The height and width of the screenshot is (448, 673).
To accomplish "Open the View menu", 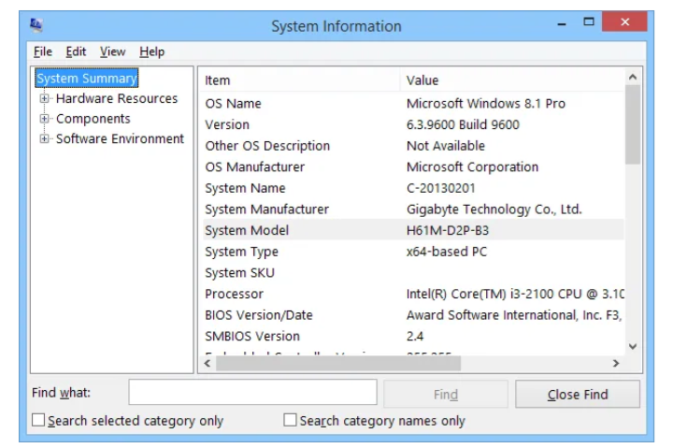I will [x=112, y=51].
